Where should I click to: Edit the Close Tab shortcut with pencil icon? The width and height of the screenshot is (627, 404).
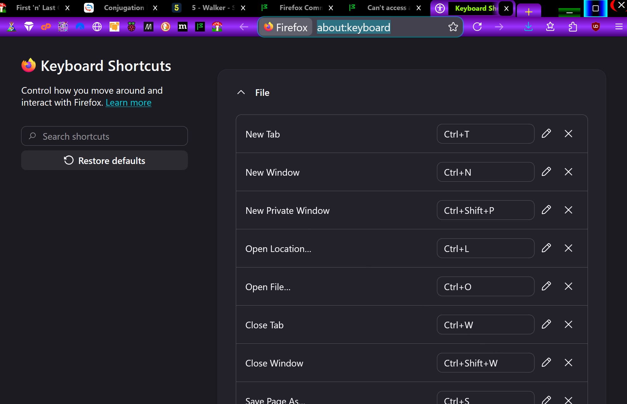pos(546,325)
